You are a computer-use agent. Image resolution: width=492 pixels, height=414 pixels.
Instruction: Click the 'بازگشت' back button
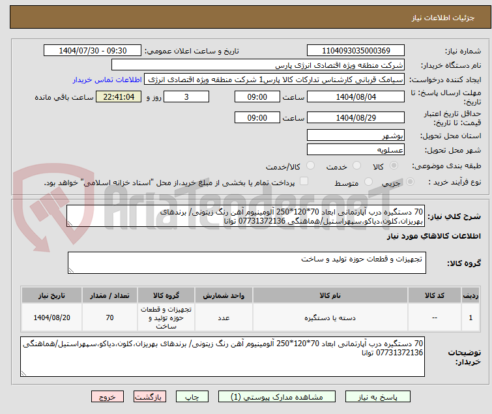point(150,397)
